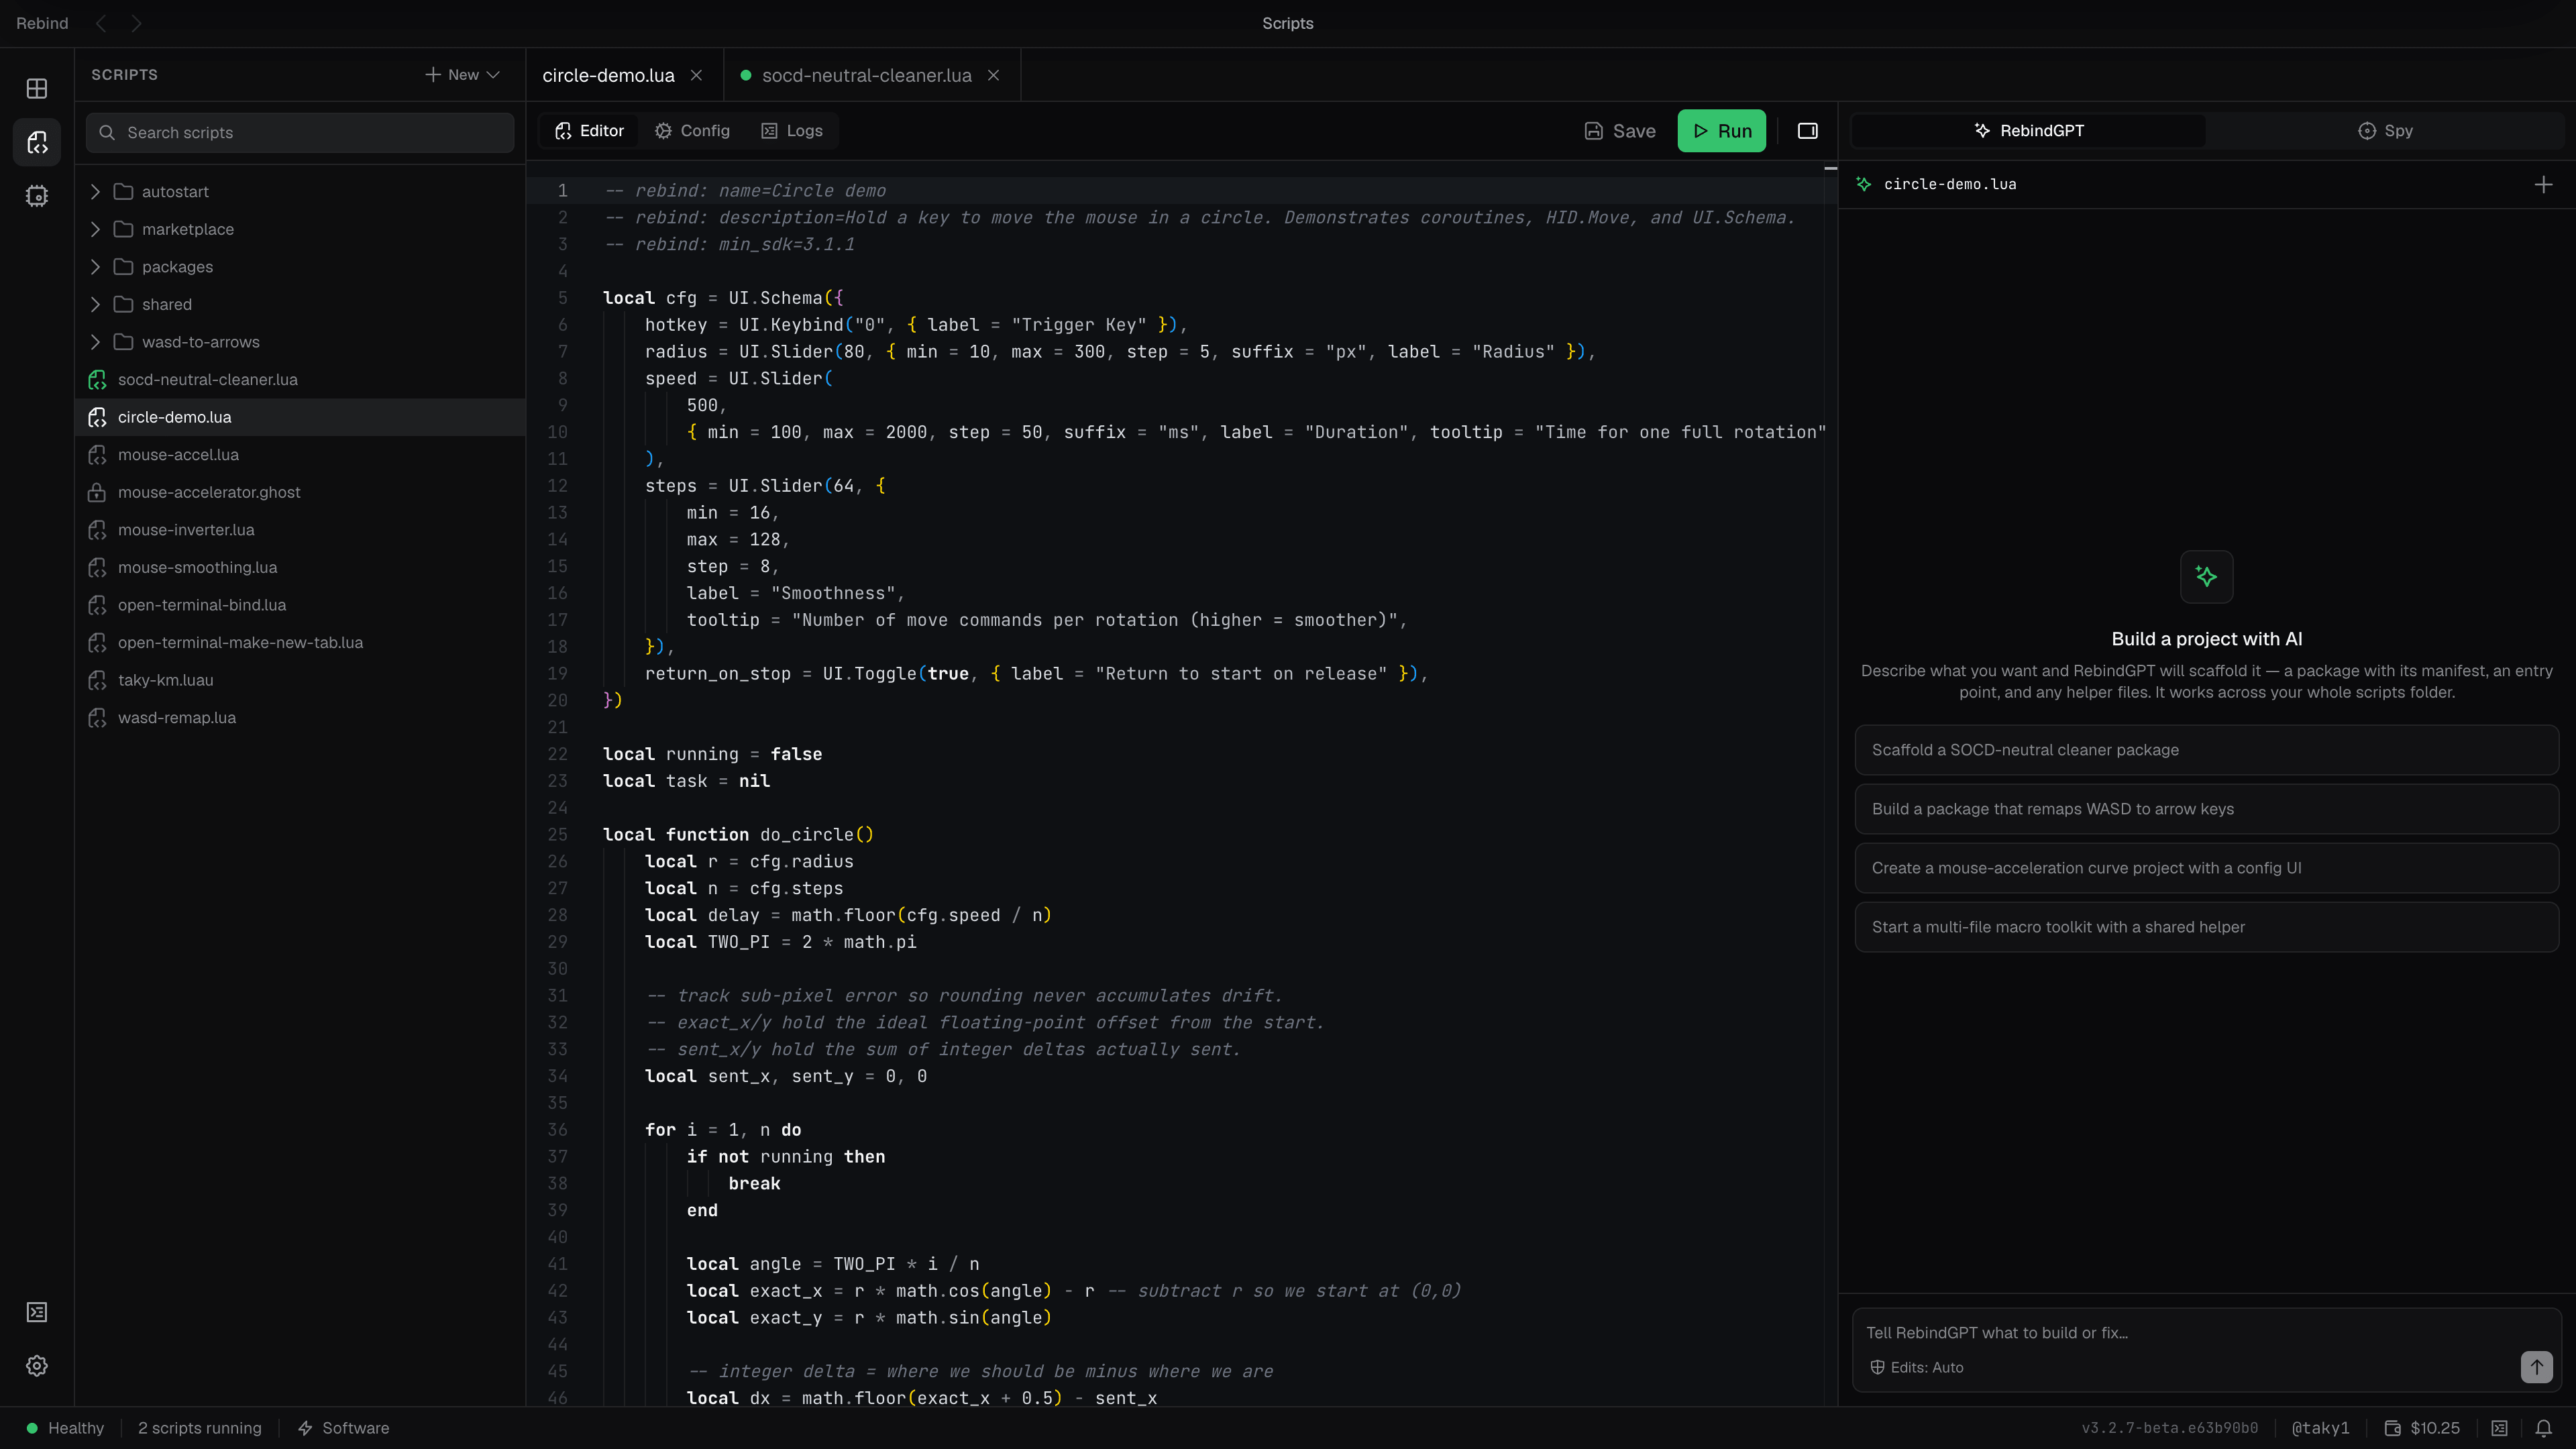Viewport: 2576px width, 1449px height.
Task: Open open-terminal-make-new-tab.lua in the script list
Action: [x=300, y=642]
